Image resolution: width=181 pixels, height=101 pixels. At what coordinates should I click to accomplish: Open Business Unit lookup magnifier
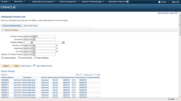point(57,45)
